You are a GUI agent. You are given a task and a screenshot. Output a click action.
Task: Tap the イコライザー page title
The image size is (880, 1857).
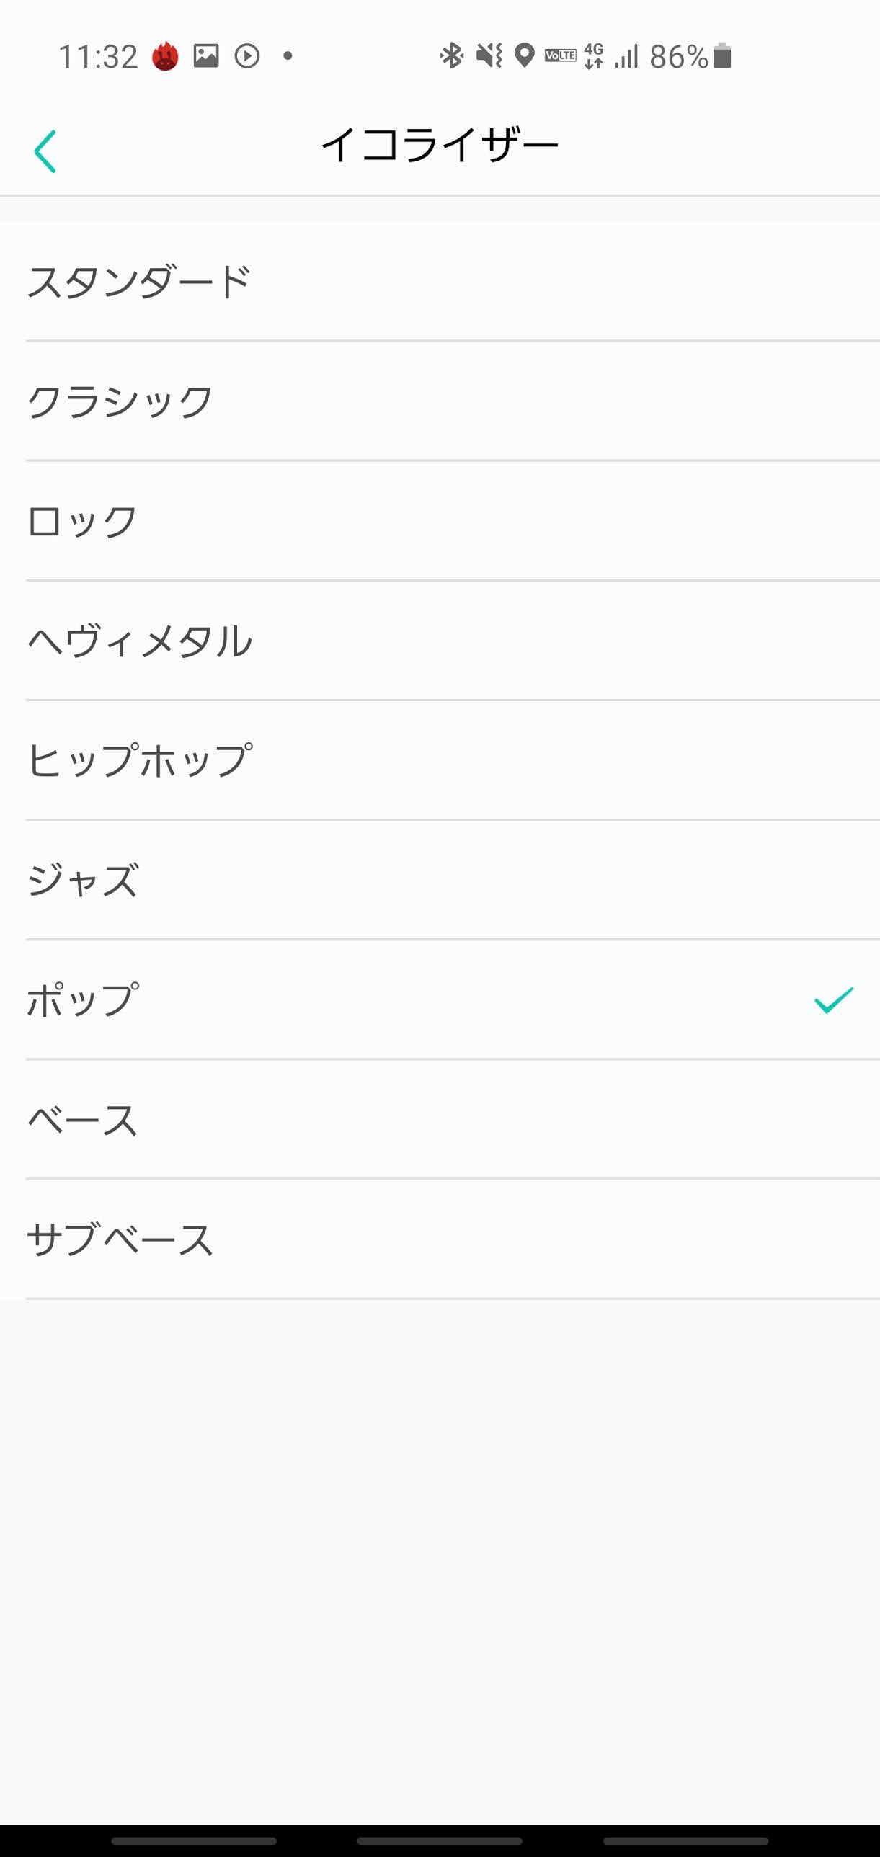tap(440, 145)
